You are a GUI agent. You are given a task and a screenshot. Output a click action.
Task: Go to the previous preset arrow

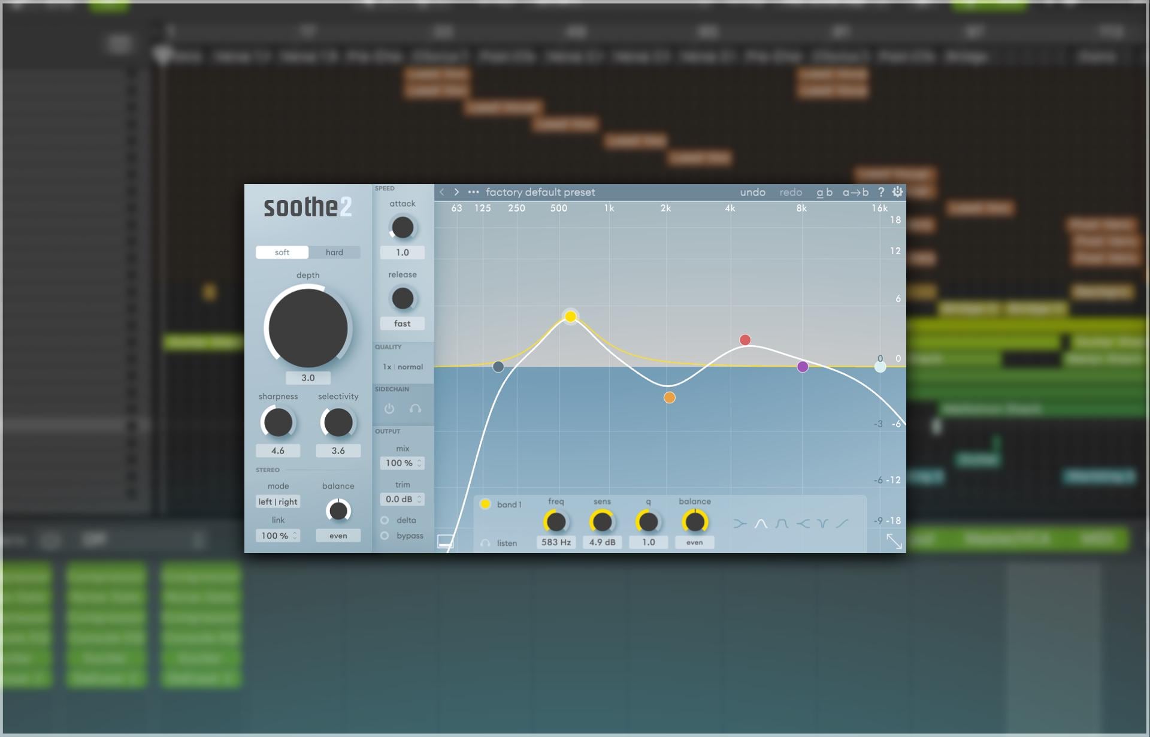tap(442, 192)
